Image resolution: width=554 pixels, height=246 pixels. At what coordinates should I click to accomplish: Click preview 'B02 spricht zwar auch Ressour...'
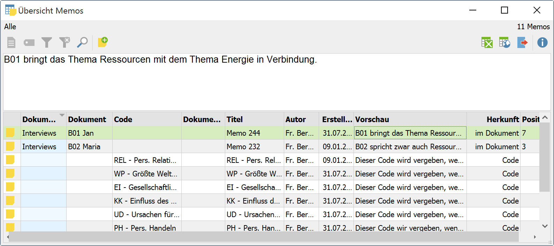(x=410, y=146)
